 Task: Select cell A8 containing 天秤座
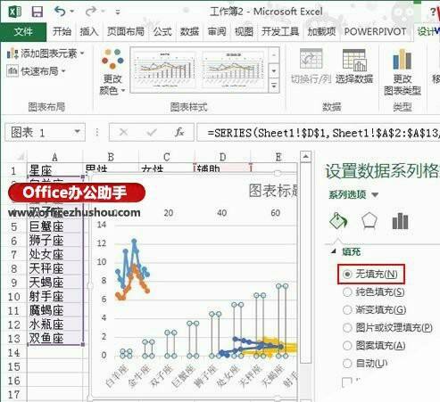(54, 268)
